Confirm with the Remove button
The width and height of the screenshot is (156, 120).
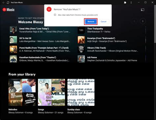(91, 22)
